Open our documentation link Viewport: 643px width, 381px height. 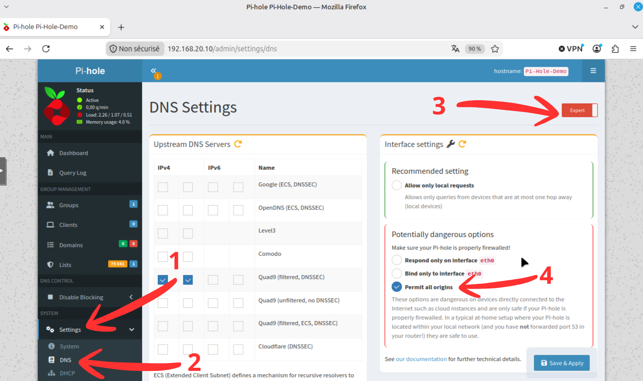pos(421,359)
